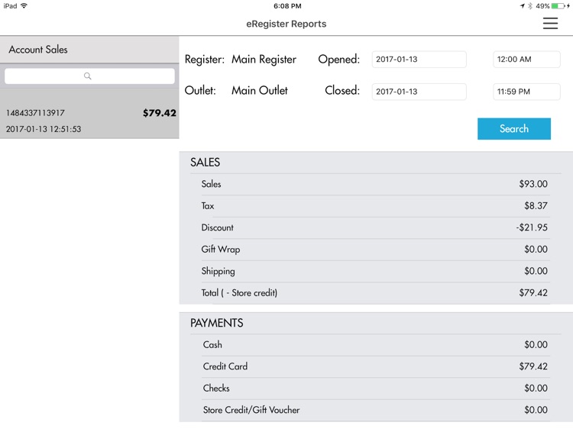Tap the $79.42 amount in sale list
The width and height of the screenshot is (573, 429).
tap(160, 113)
